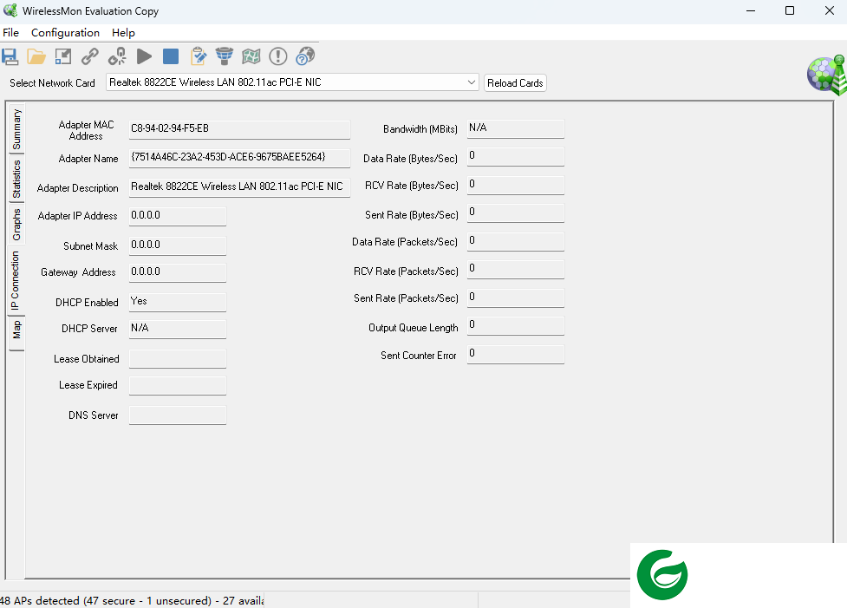This screenshot has height=608, width=847.
Task: Click the Subnet Mask field
Action: point(177,245)
